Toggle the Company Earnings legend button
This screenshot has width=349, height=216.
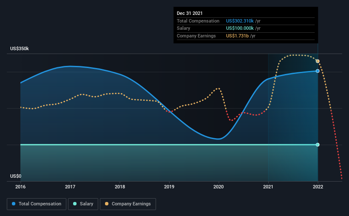point(128,204)
